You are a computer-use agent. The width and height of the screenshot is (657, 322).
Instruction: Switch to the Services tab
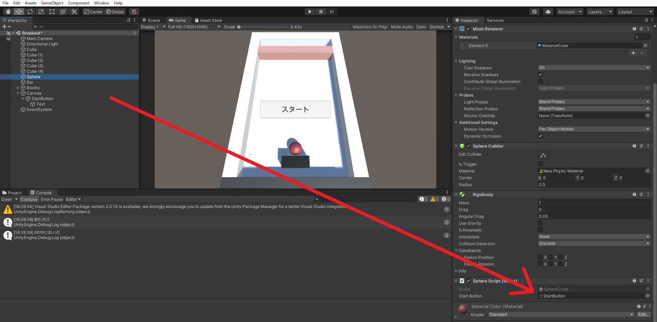495,20
